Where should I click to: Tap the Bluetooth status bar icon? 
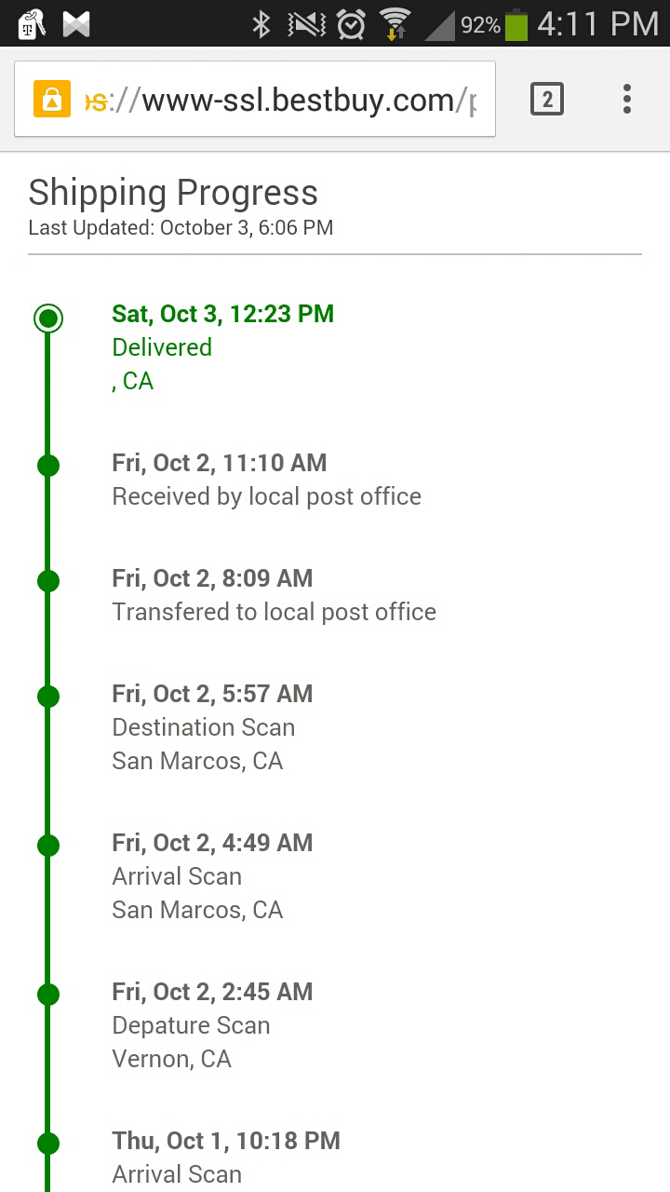point(261,24)
